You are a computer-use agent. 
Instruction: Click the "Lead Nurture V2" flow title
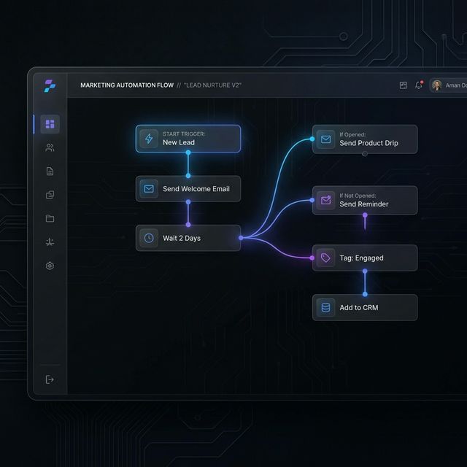coord(212,85)
